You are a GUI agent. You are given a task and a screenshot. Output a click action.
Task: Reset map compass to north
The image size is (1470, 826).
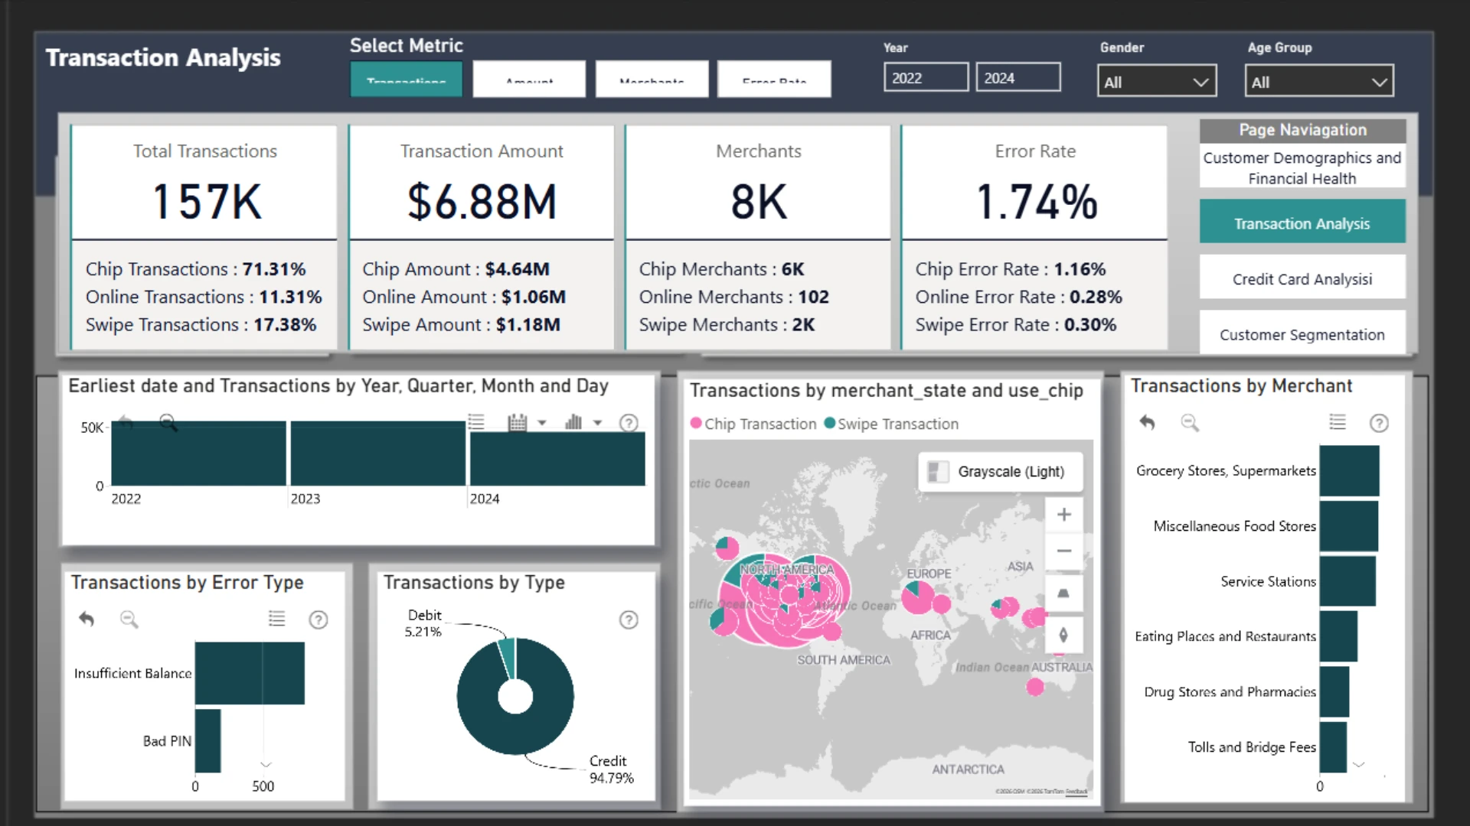[x=1063, y=635]
